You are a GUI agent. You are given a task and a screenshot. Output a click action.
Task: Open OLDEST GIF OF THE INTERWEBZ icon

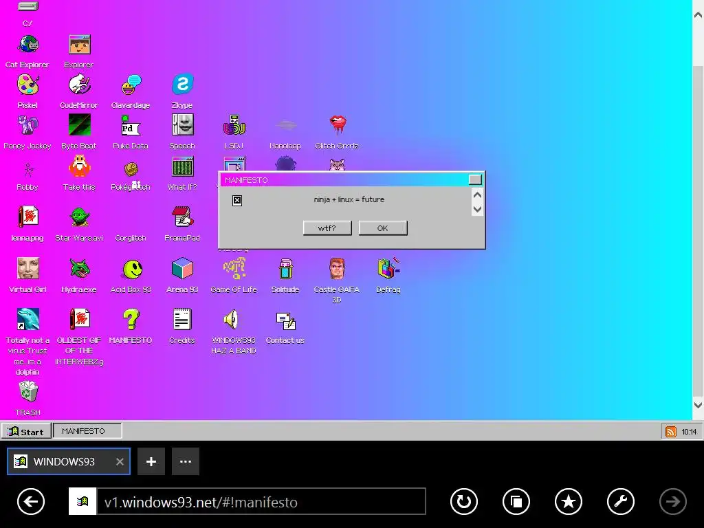click(x=80, y=319)
